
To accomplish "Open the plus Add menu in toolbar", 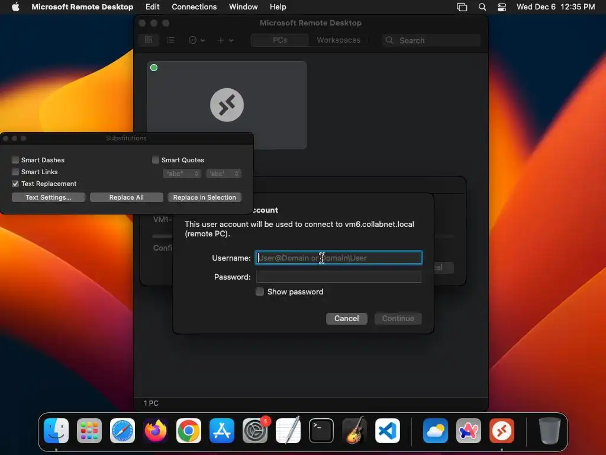I will tap(225, 40).
